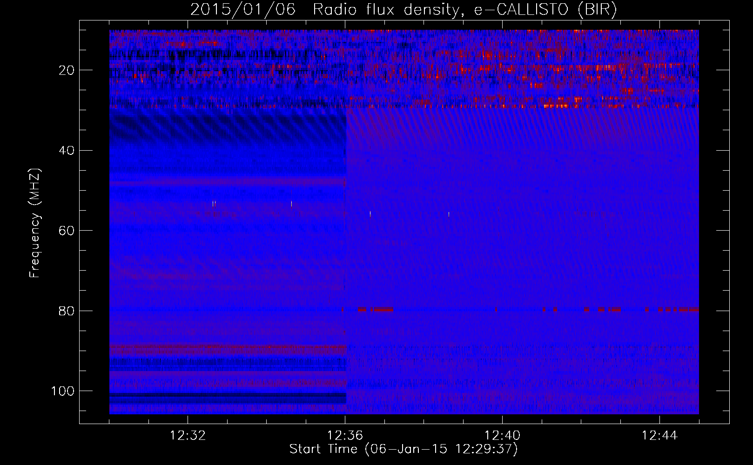The image size is (753, 465).
Task: Click the 12:32 time tick label
Action: pyautogui.click(x=188, y=436)
